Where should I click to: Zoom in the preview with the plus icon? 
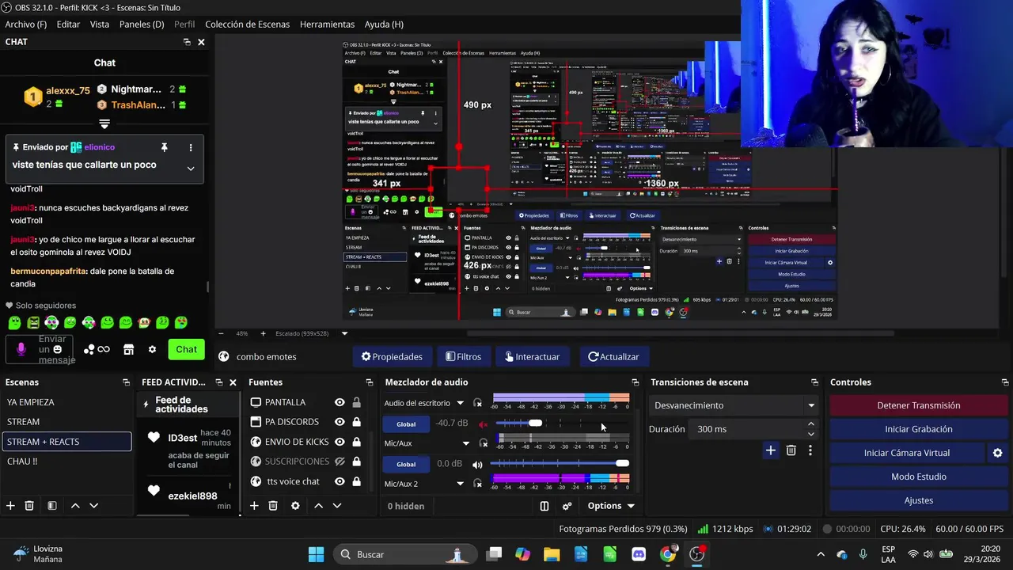tap(263, 333)
